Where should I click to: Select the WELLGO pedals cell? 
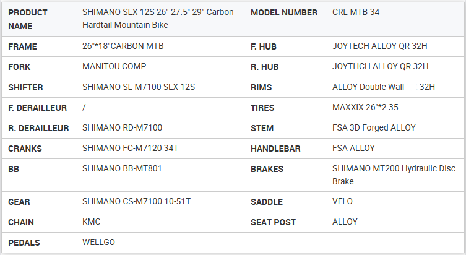pyautogui.click(x=98, y=242)
